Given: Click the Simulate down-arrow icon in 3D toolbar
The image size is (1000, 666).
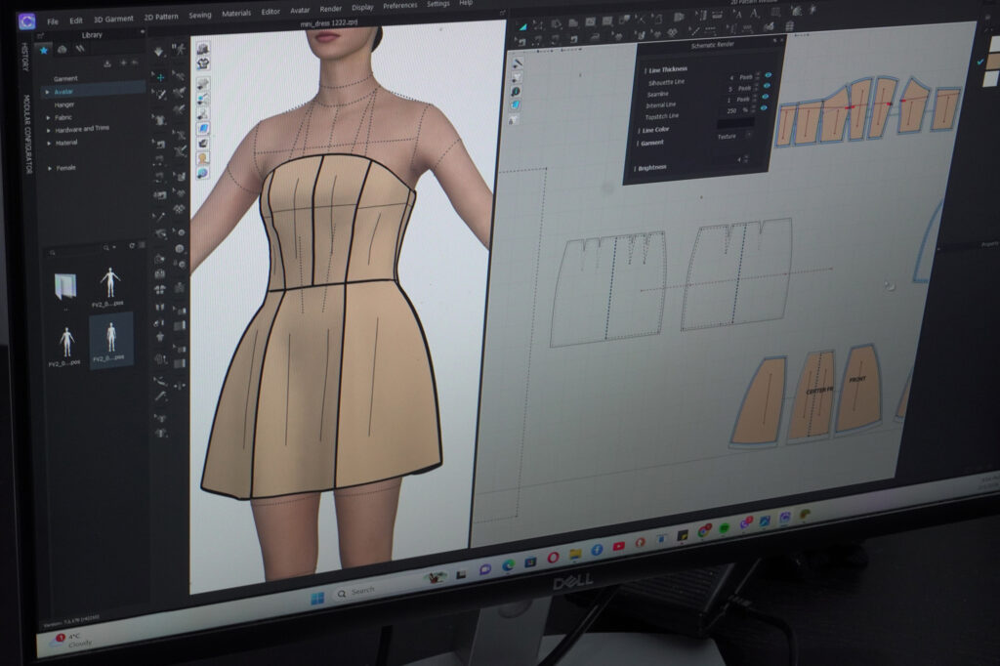Looking at the screenshot, I should coord(159,51).
